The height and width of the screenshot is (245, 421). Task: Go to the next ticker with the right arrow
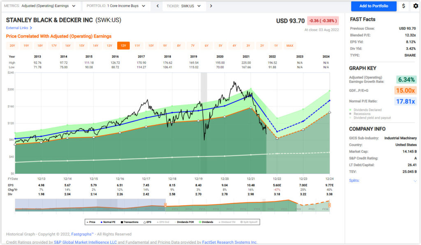pos(211,6)
